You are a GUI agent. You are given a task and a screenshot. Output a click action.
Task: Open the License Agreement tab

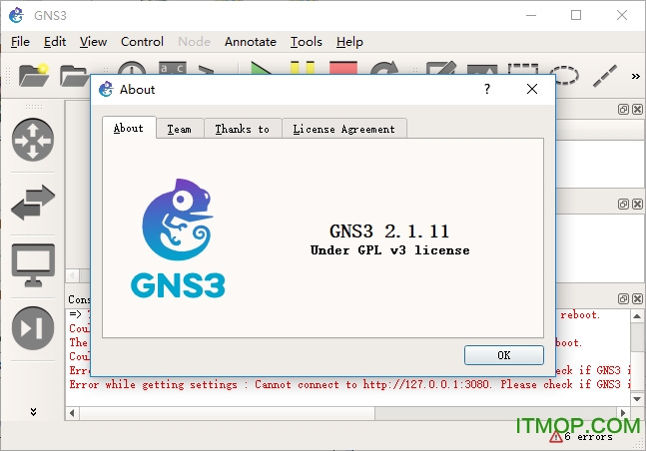click(343, 129)
